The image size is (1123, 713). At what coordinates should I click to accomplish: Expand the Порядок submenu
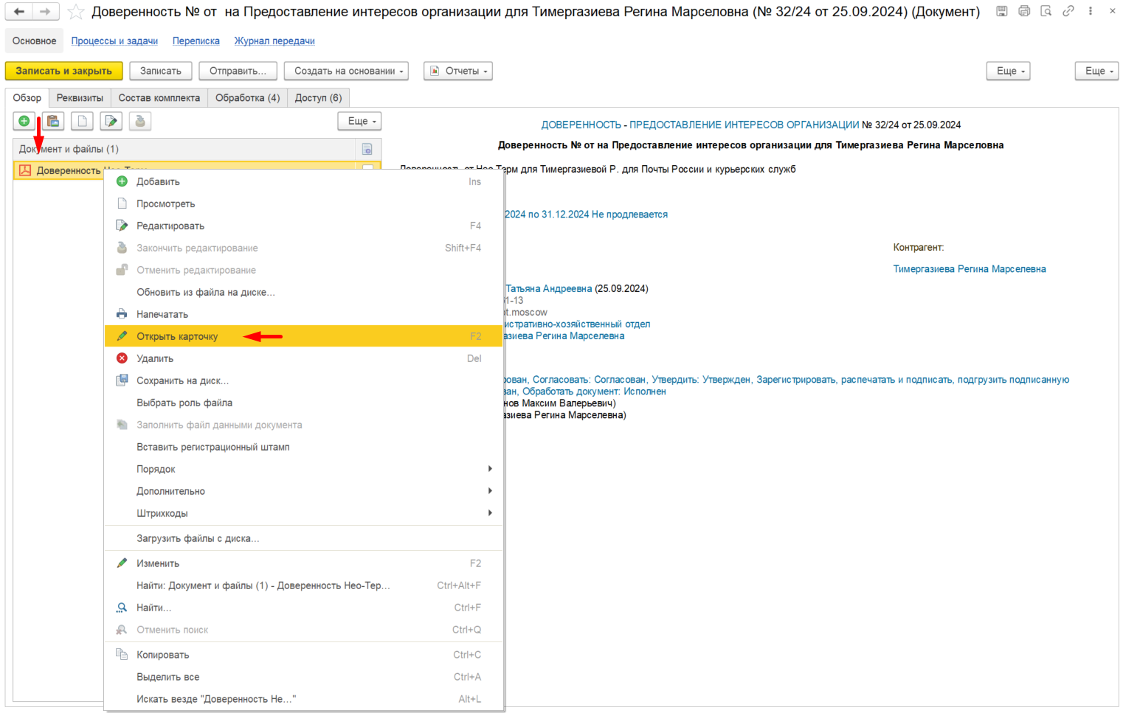[303, 469]
